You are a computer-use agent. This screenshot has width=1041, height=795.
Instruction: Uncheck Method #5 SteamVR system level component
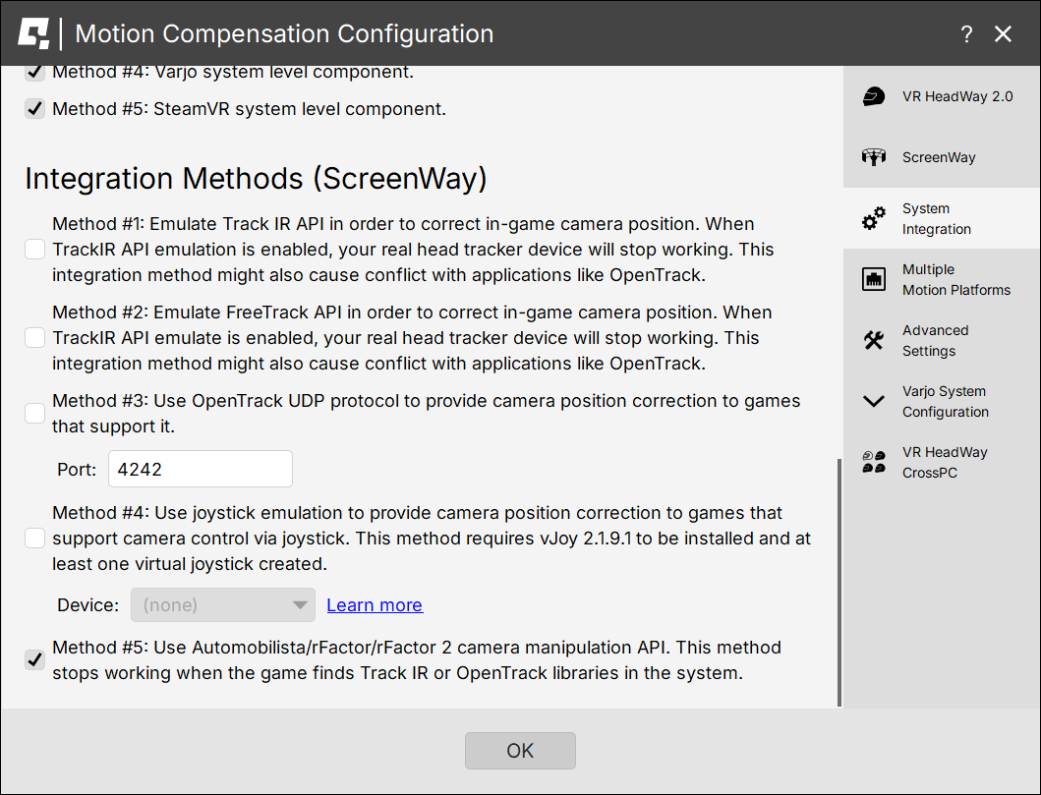[x=35, y=109]
